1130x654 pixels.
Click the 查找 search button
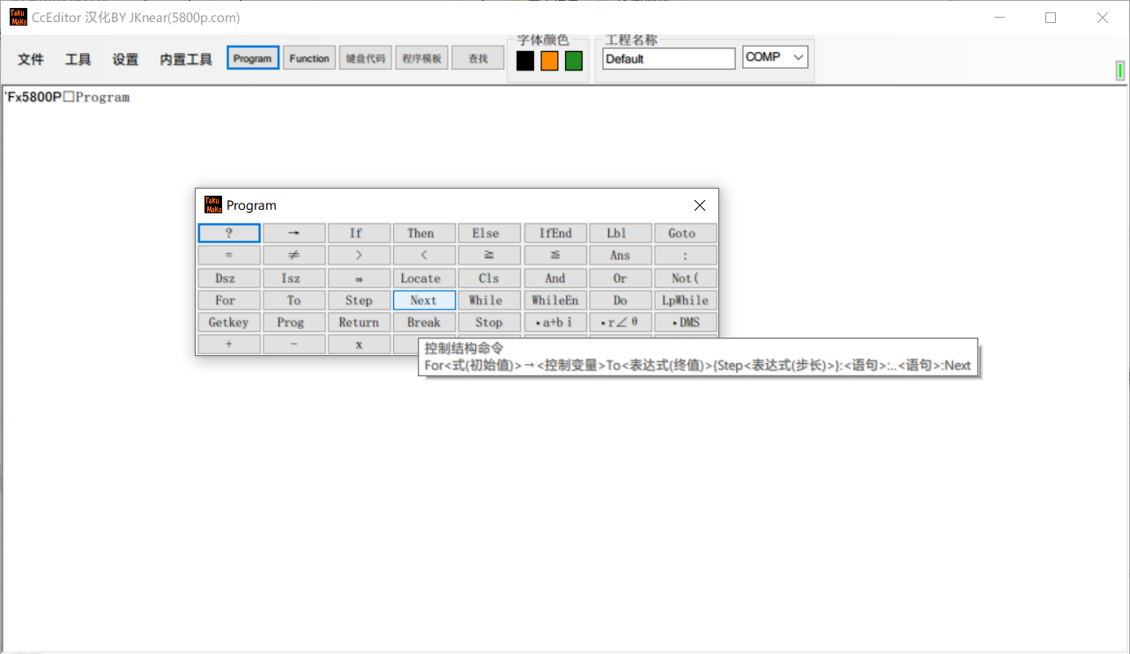478,58
